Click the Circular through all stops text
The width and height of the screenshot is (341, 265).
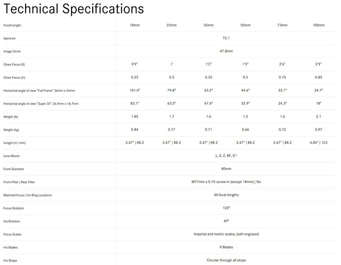coord(226,260)
